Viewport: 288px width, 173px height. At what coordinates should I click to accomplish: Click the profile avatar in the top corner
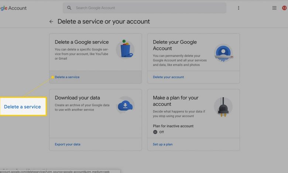coord(284,8)
